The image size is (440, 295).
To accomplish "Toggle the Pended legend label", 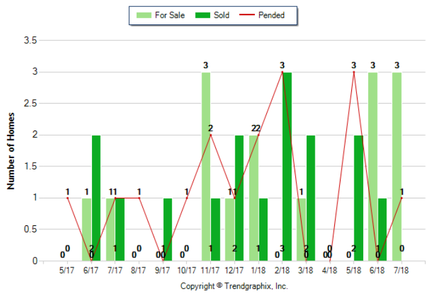I will pyautogui.click(x=271, y=16).
